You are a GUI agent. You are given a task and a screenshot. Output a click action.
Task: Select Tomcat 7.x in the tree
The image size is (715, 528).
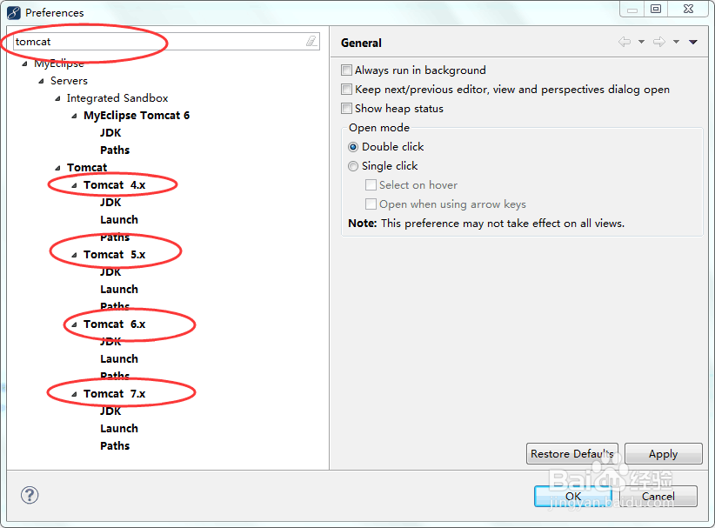coord(115,393)
